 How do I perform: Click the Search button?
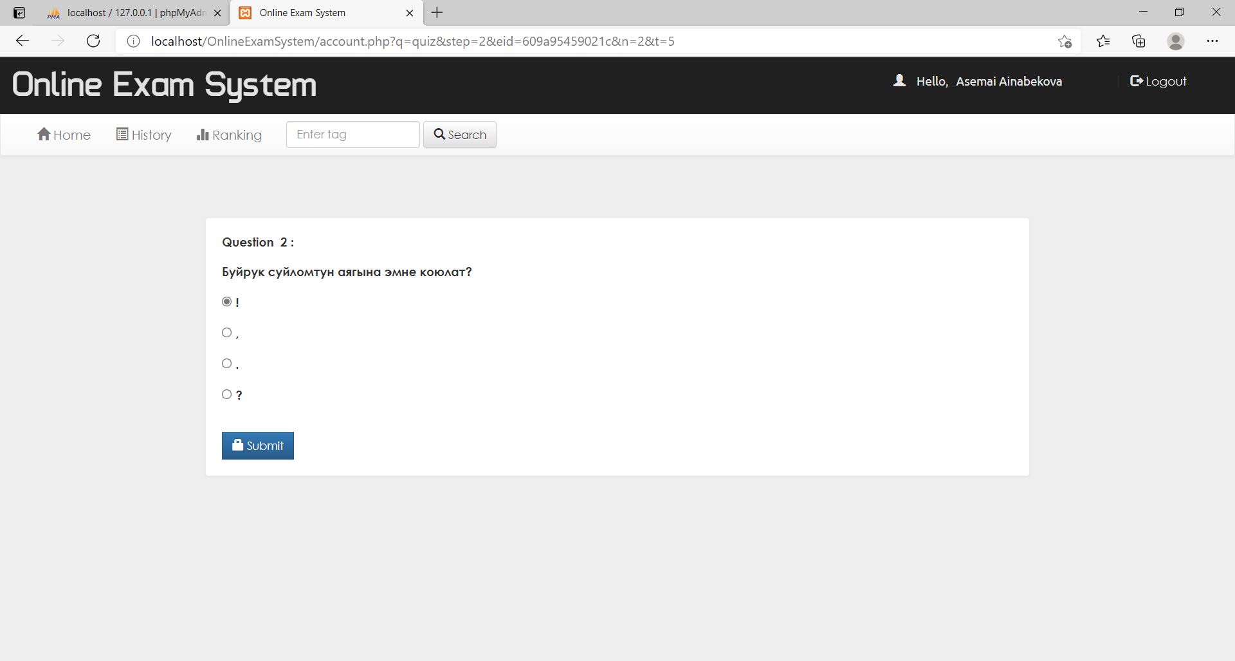(x=460, y=135)
